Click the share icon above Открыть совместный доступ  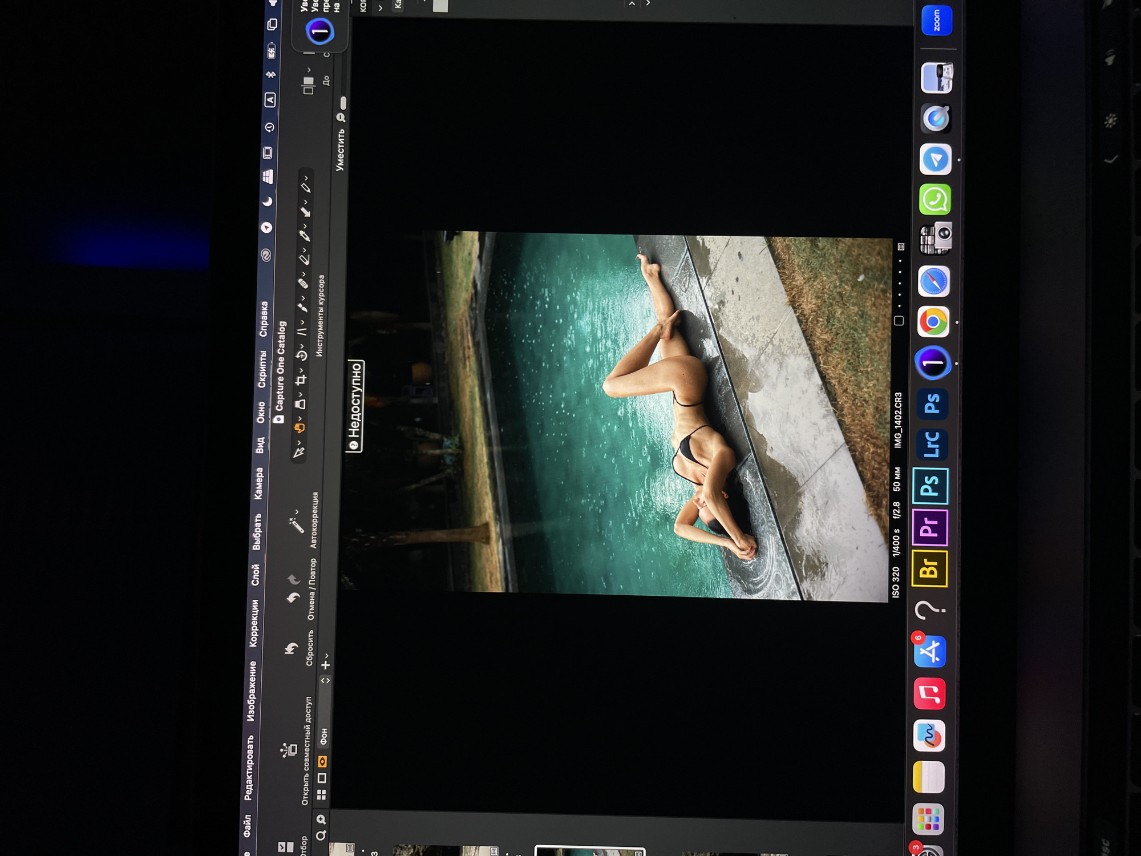[289, 749]
